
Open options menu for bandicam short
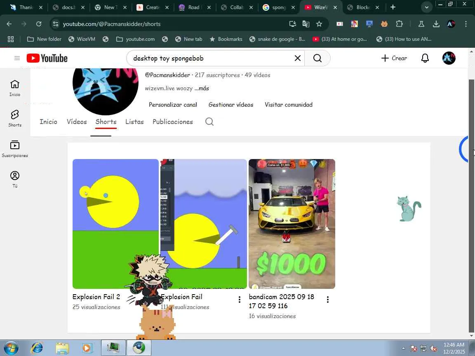point(327,300)
